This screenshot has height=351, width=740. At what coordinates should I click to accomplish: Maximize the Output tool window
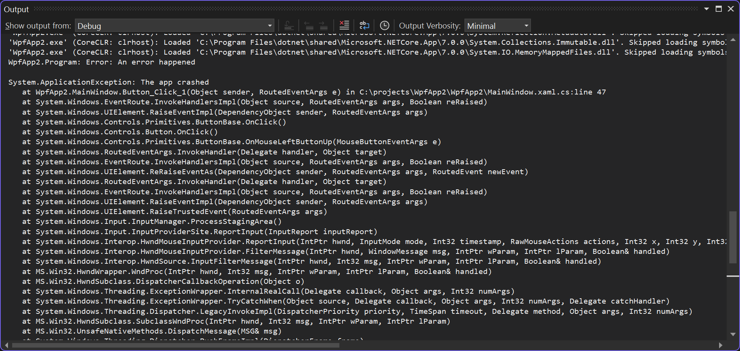pyautogui.click(x=719, y=8)
